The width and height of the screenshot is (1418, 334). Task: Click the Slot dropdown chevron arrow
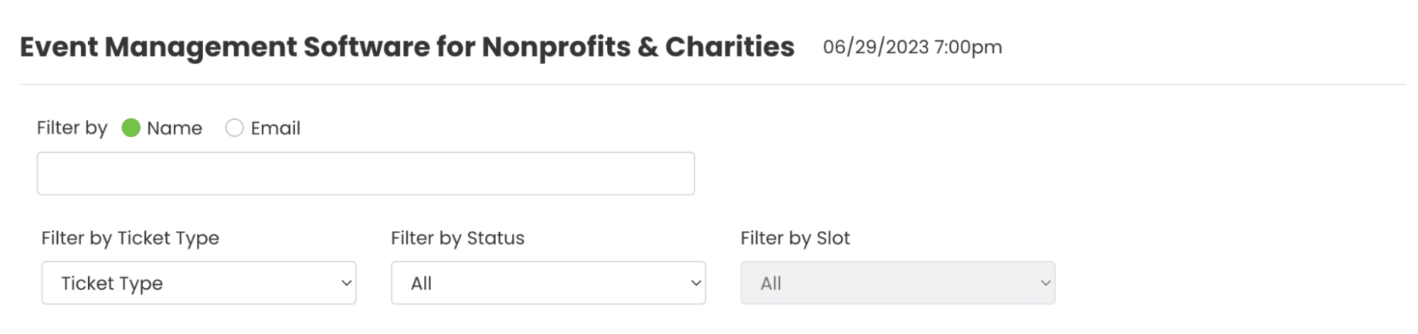tap(1046, 283)
